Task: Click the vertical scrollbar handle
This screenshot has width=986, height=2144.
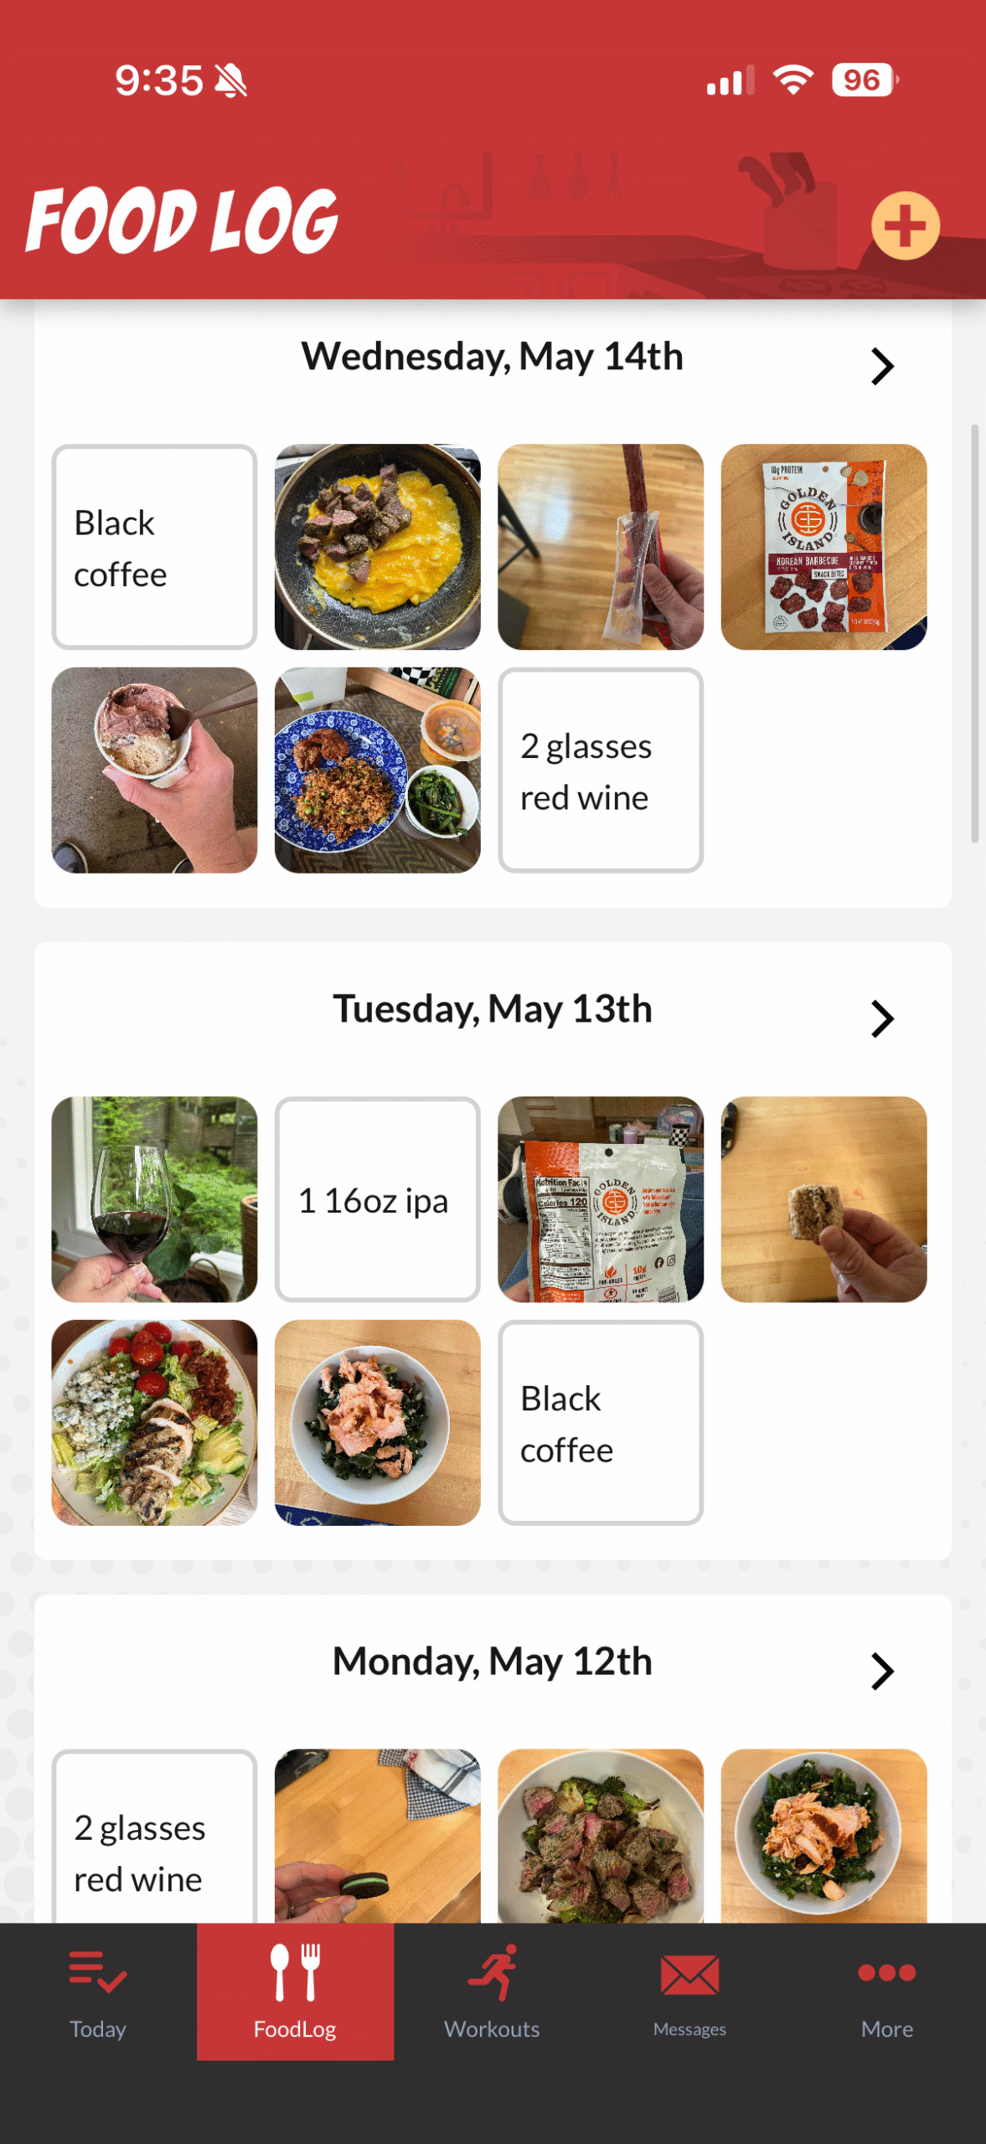Action: 974,632
